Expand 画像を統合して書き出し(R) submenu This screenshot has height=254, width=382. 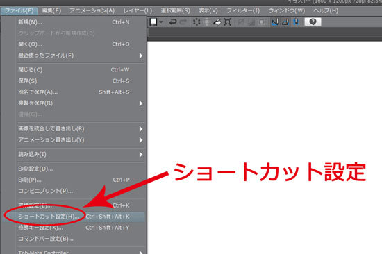point(74,129)
